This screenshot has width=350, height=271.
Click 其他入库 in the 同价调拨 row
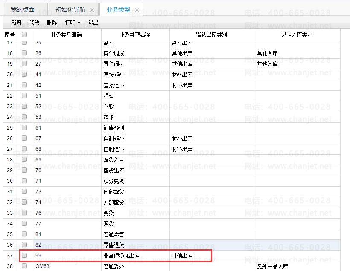pyautogui.click(x=267, y=53)
